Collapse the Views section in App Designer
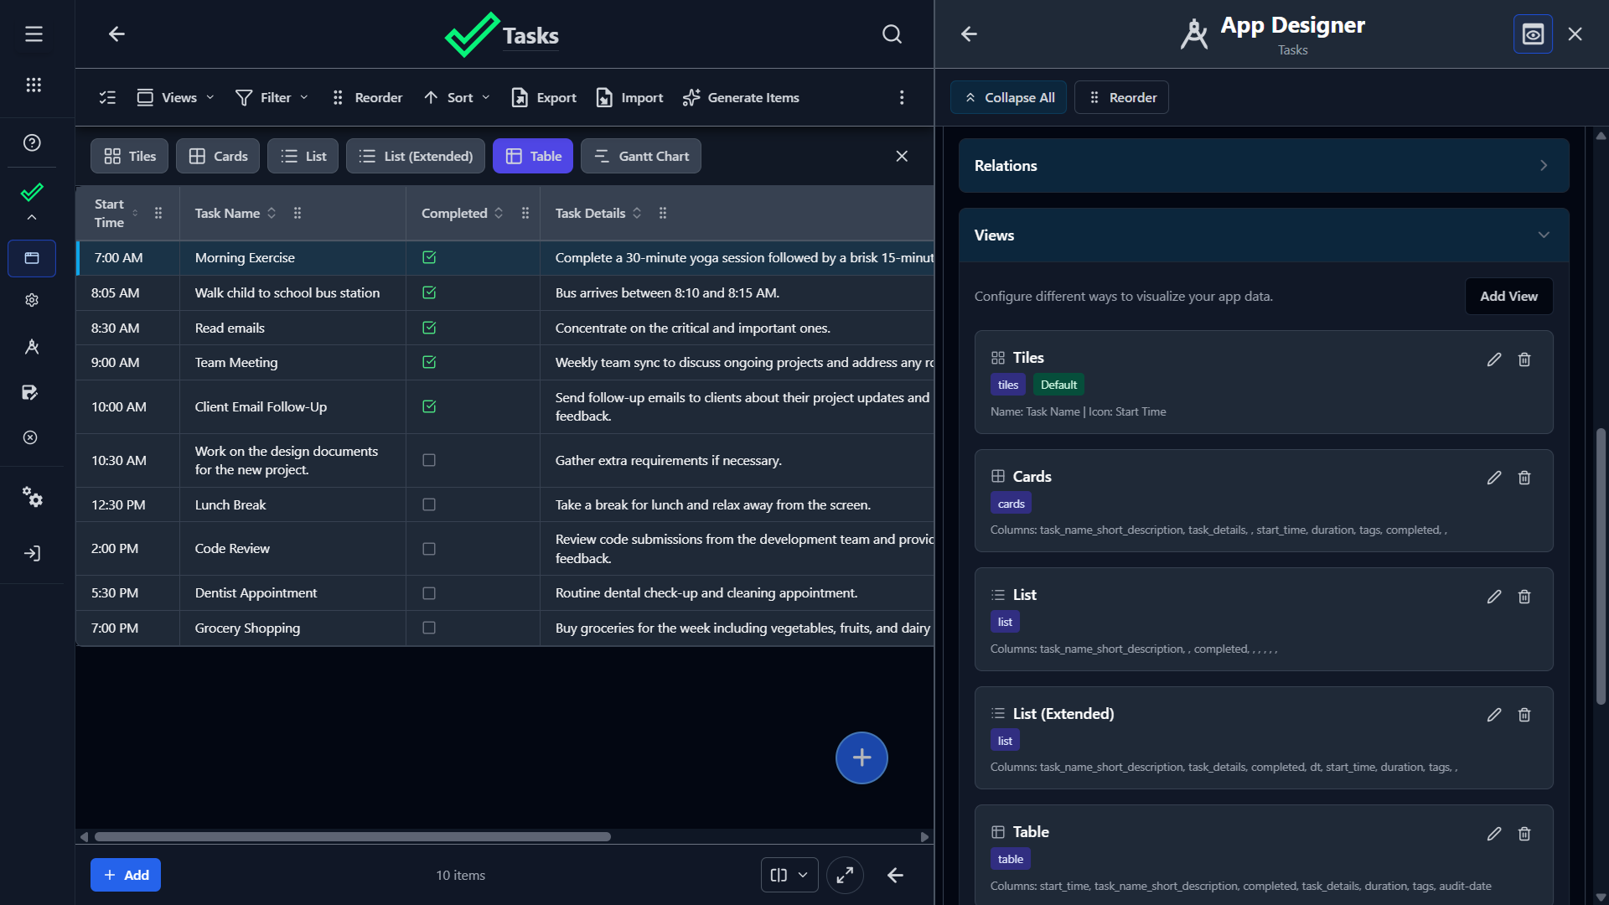This screenshot has height=905, width=1609. pyautogui.click(x=1264, y=235)
